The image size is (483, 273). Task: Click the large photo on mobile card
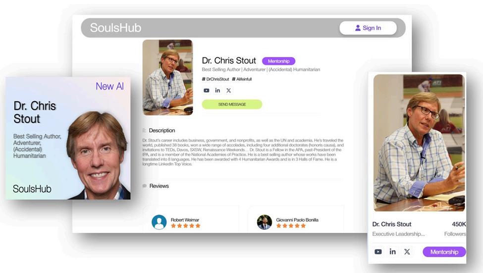pos(419,143)
